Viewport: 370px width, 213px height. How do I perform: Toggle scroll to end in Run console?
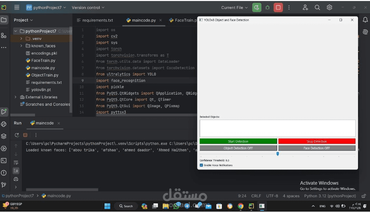[16, 170]
